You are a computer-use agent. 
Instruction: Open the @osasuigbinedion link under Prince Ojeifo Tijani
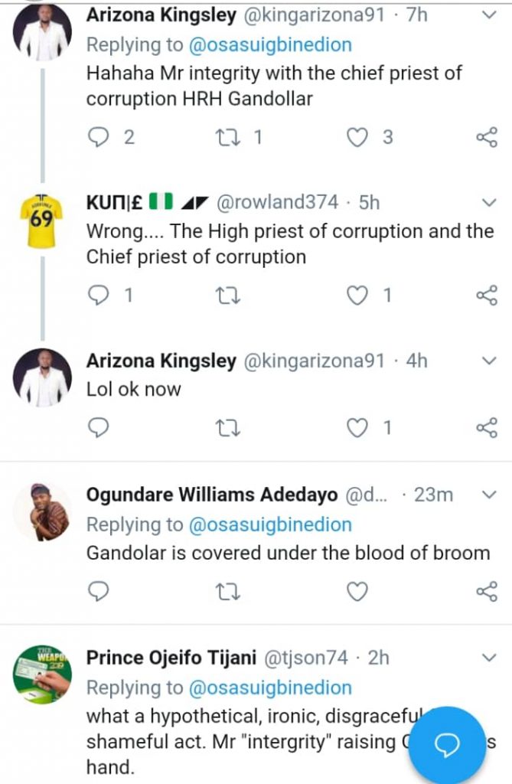point(268,688)
